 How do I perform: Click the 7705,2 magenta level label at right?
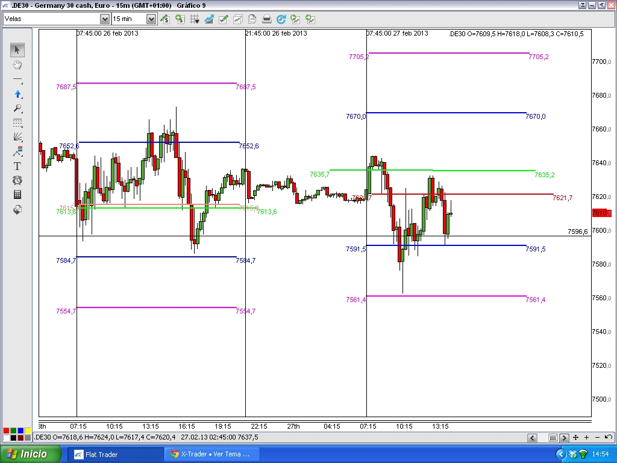click(538, 57)
